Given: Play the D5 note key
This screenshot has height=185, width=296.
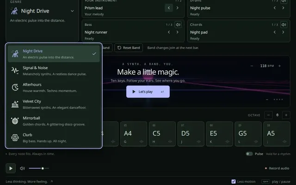Looking at the screenshot, I should (x=191, y=134).
